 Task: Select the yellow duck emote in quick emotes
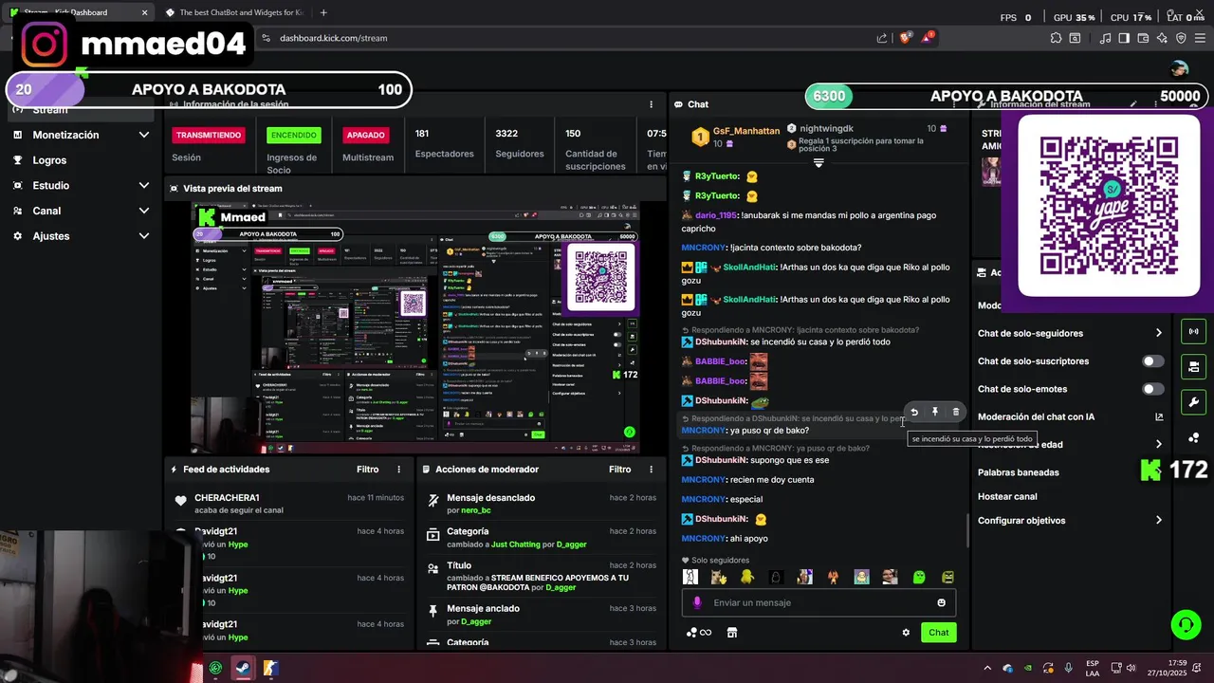coord(746,577)
